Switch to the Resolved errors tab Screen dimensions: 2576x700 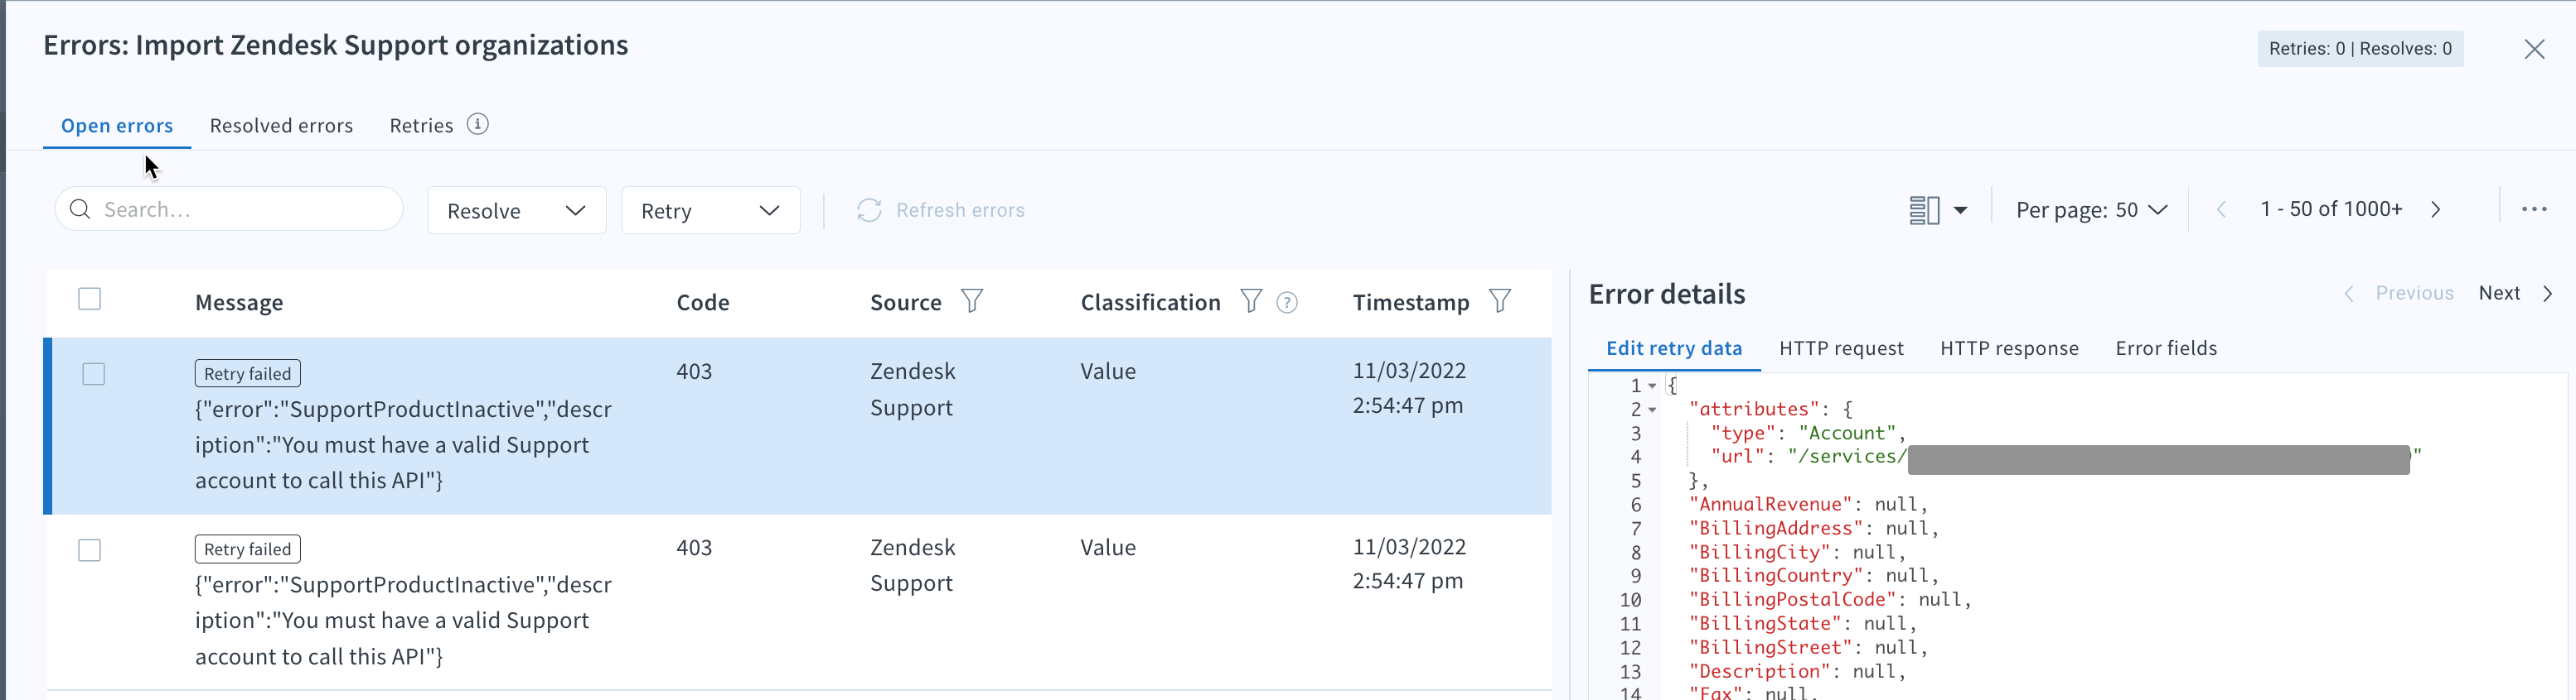pyautogui.click(x=281, y=126)
